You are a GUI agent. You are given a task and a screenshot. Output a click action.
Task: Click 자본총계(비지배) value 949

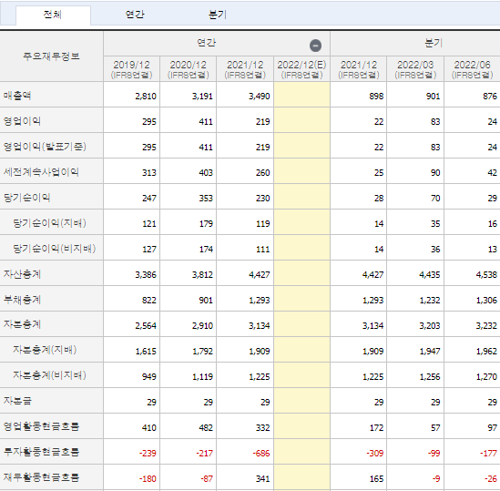(149, 377)
